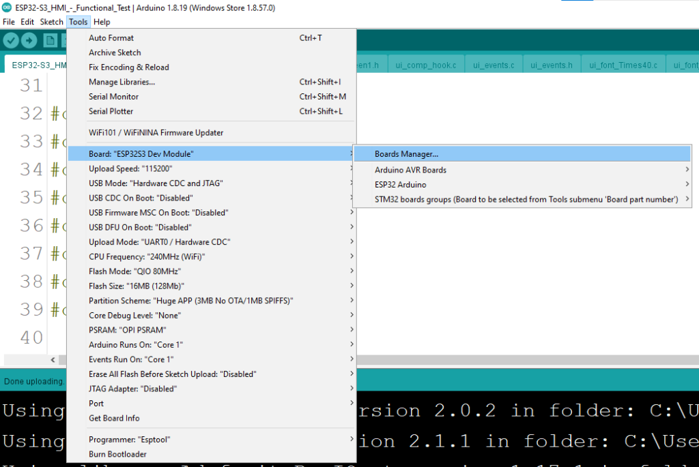Viewport: 699px width, 467px height.
Task: Switch to the ui_events.c tab
Action: [494, 65]
